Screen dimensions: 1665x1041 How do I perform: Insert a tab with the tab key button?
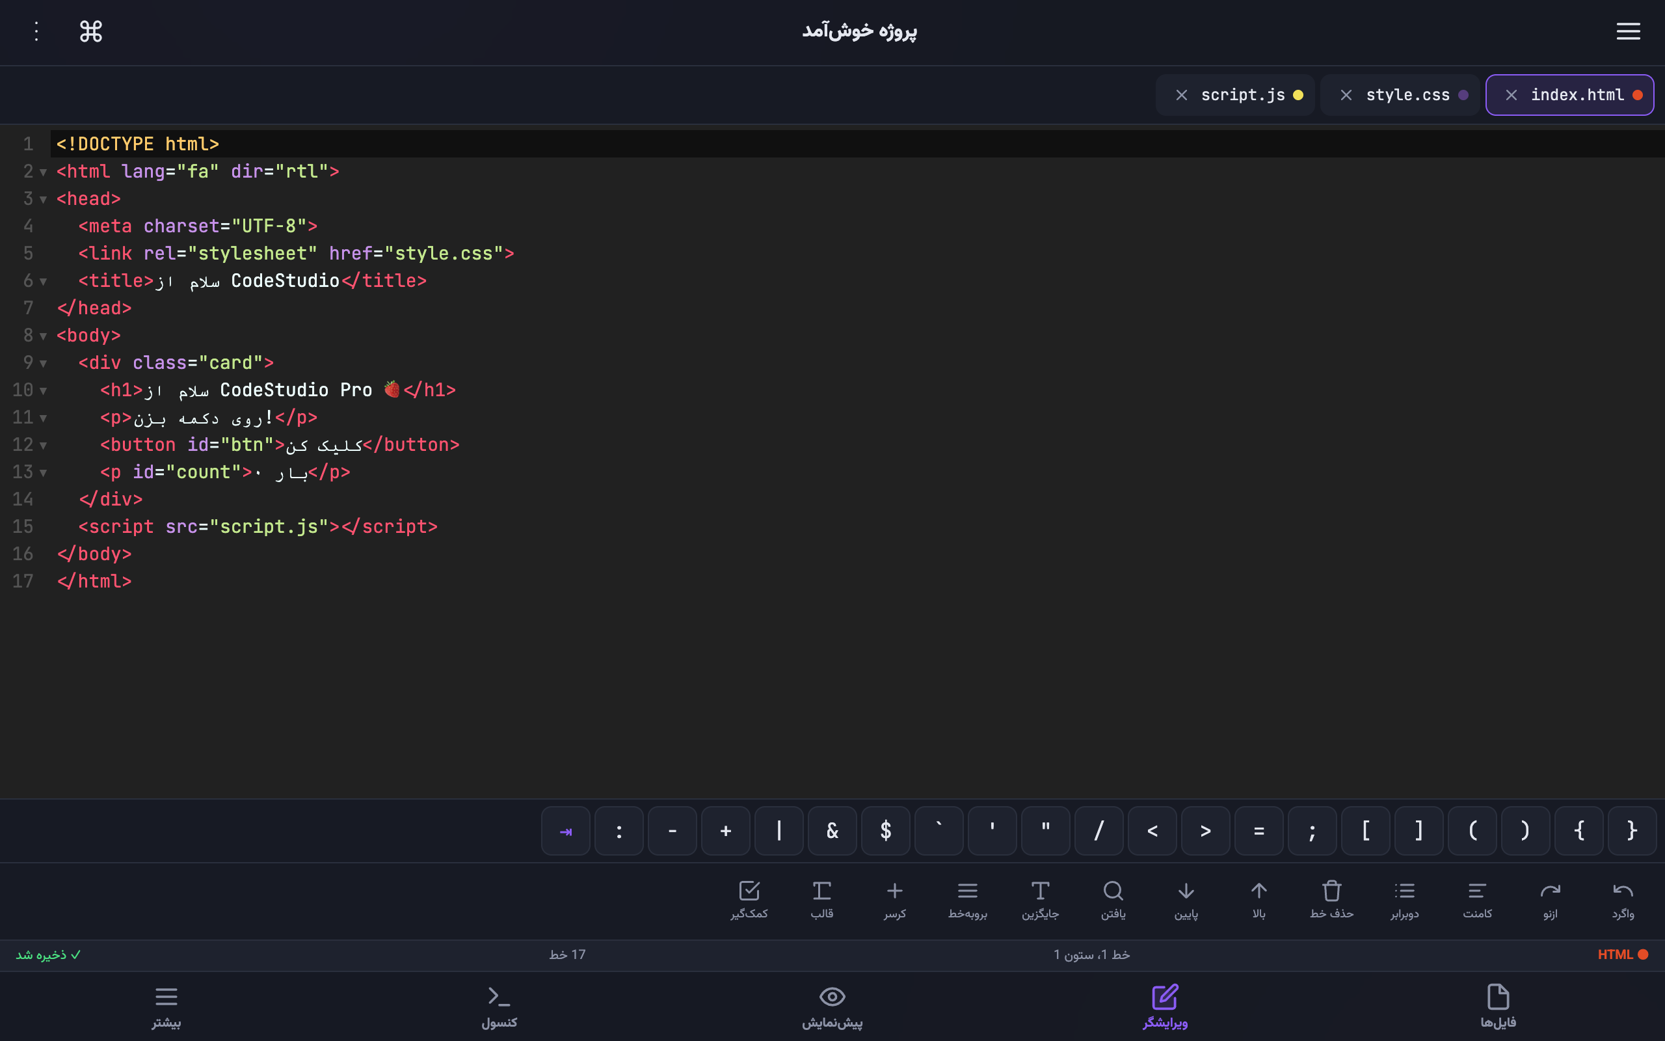[566, 831]
